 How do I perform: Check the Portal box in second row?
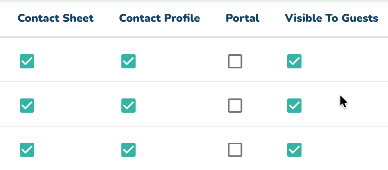[x=235, y=106]
